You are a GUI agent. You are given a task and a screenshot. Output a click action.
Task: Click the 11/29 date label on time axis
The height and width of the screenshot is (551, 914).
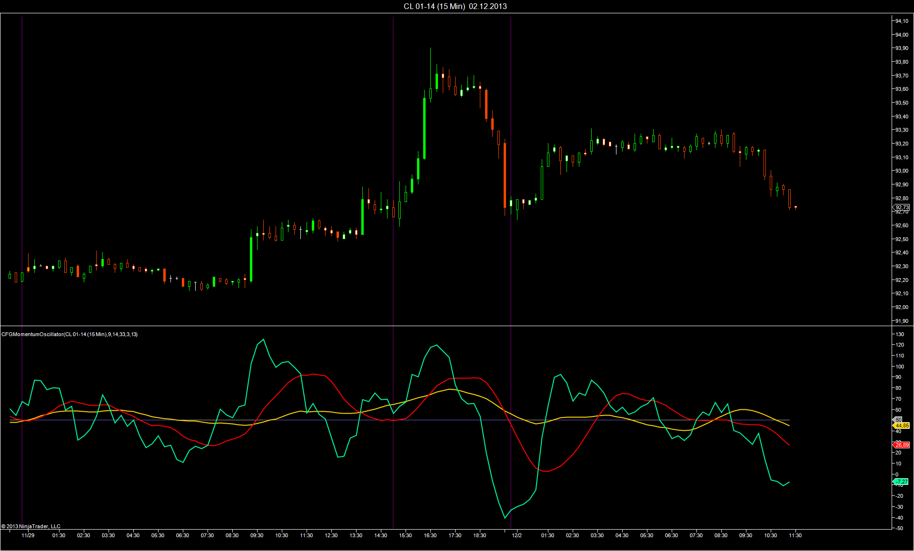[28, 535]
